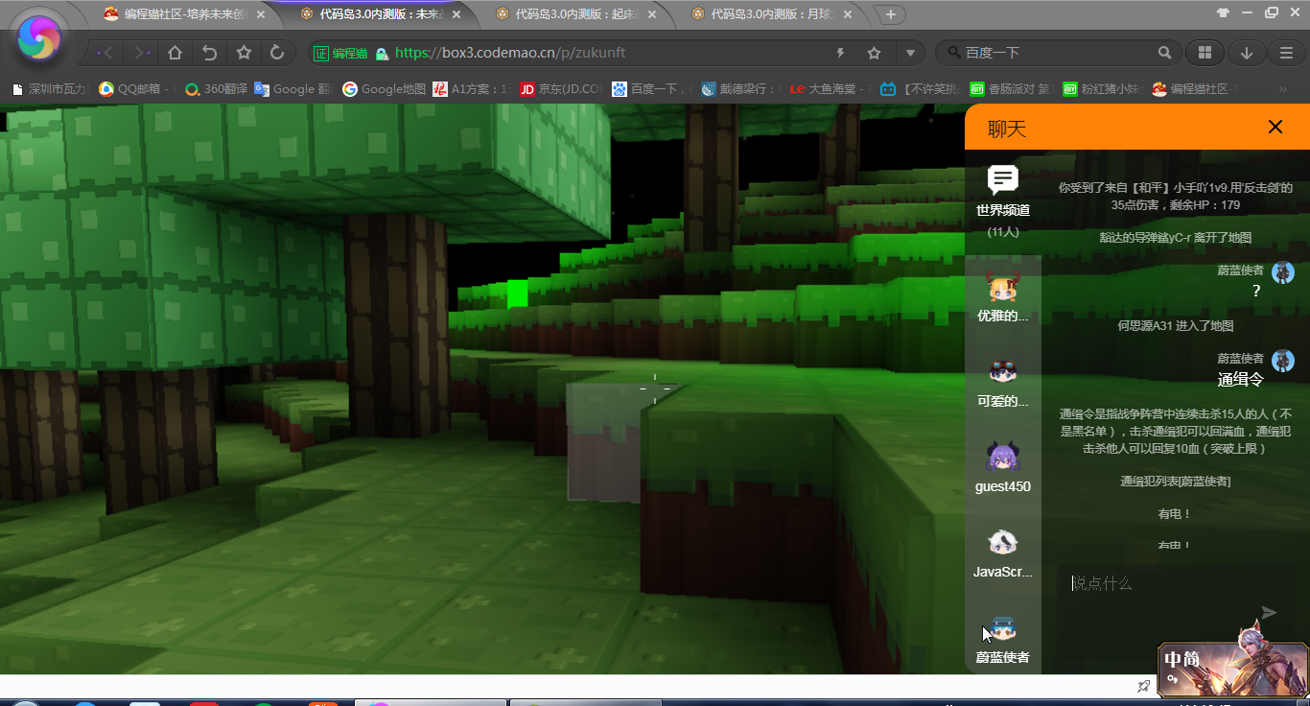Reload the current page
The image size is (1310, 706).
[x=277, y=53]
